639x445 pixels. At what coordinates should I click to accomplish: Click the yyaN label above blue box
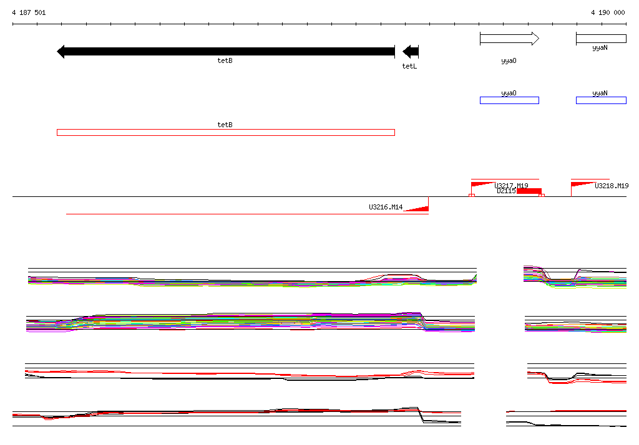pos(600,93)
